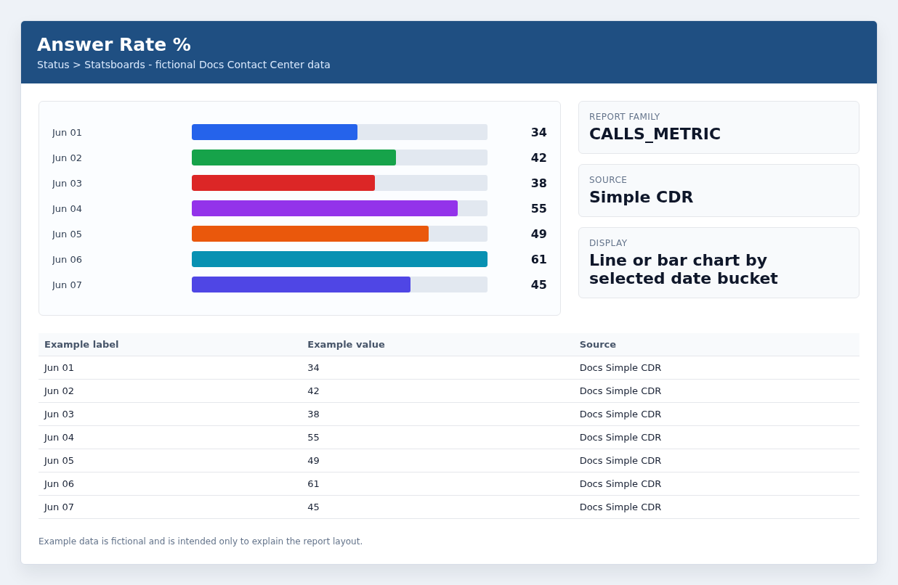Click the blue Jun 01 bar
This screenshot has width=898, height=585.
tap(275, 132)
